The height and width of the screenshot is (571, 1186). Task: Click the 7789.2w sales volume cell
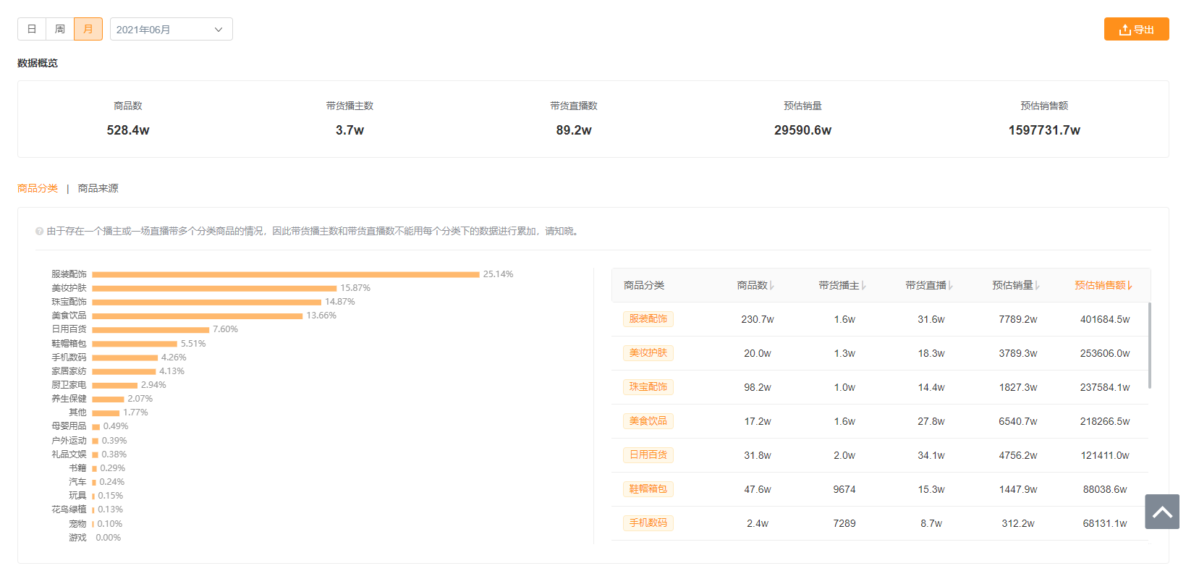(1018, 319)
